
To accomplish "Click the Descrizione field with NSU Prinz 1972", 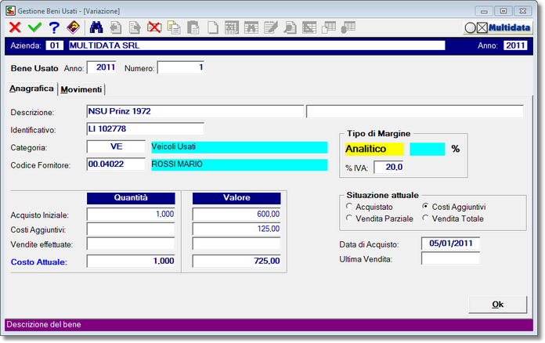I will (195, 111).
